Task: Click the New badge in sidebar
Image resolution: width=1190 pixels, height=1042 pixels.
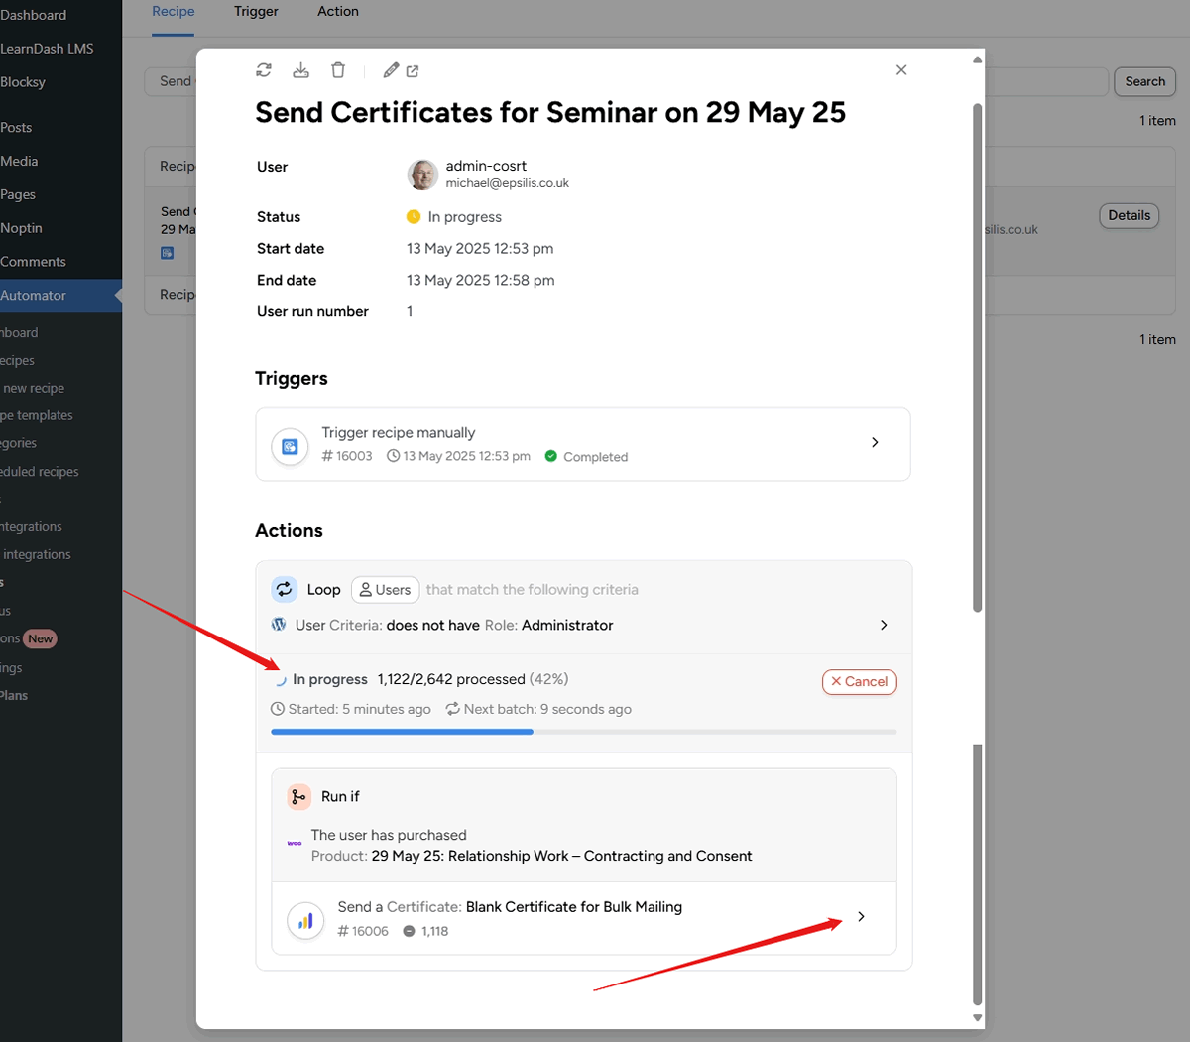Action: [41, 639]
